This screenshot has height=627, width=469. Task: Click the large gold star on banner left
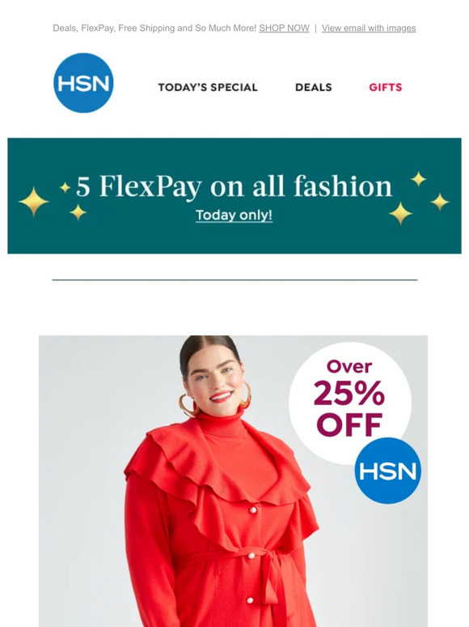click(33, 202)
